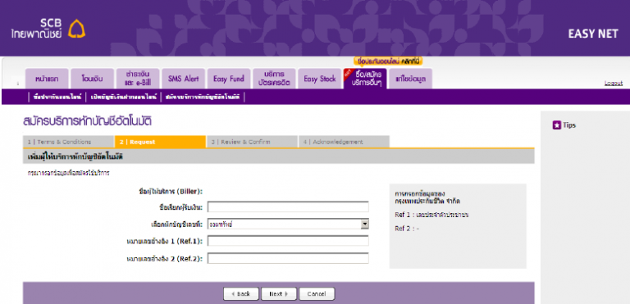Select step 3 Review & Confirm
Viewport: 630px width, 304px height.
252,142
